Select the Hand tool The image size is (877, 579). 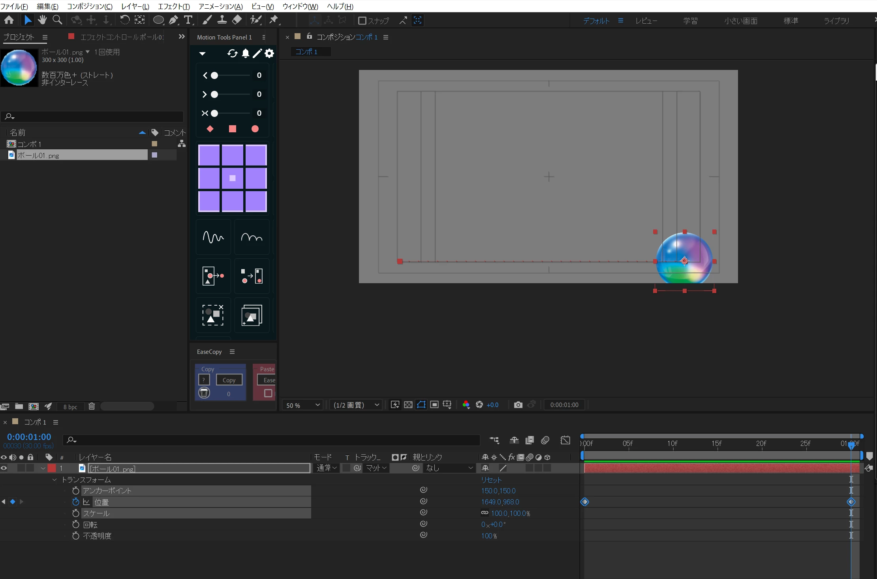42,20
